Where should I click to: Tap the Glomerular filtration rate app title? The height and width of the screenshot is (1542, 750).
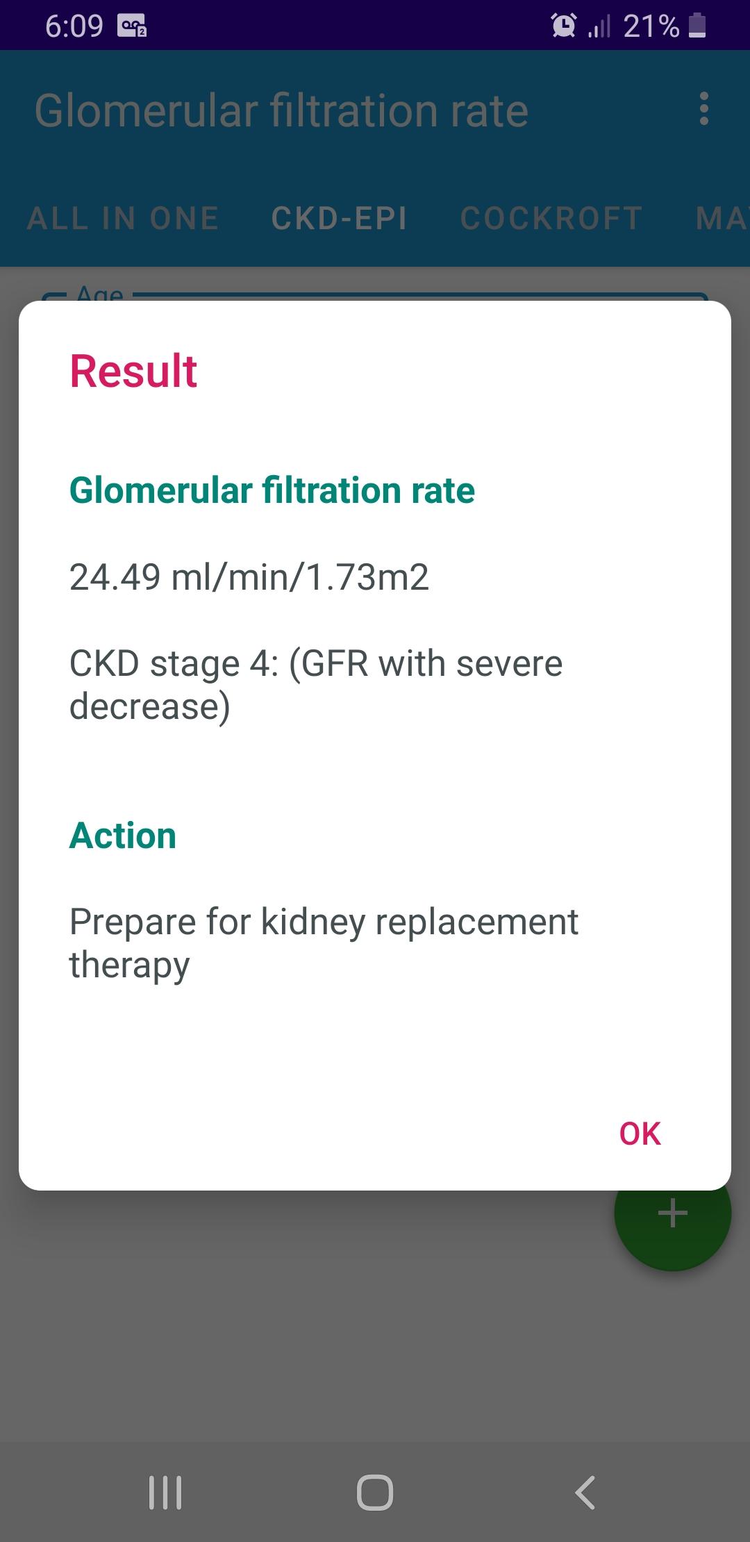tap(281, 111)
